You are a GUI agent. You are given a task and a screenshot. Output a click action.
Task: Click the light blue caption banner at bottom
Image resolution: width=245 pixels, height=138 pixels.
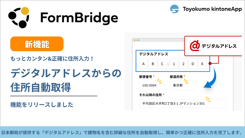tap(122, 132)
